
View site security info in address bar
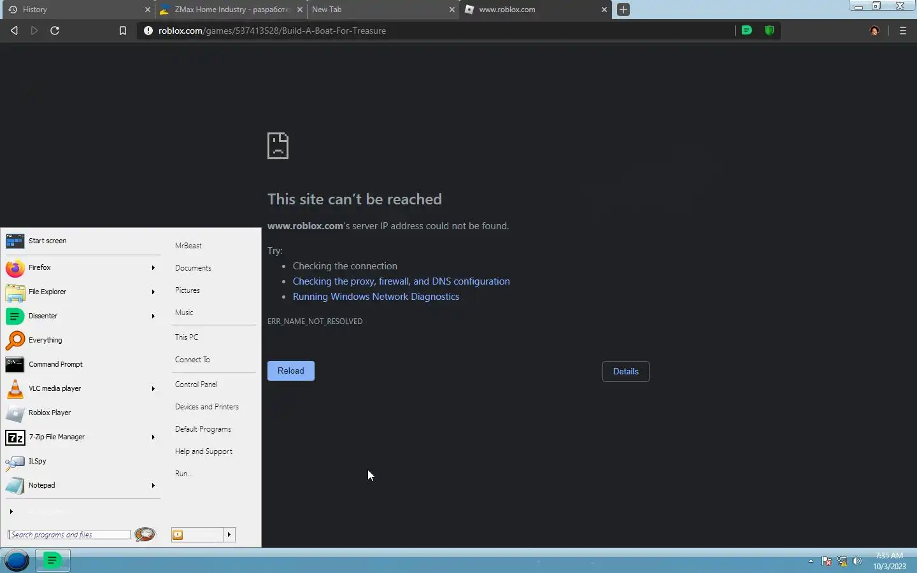(x=148, y=31)
